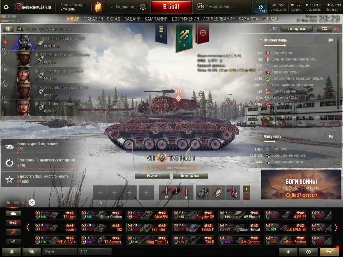343x257 pixels.
Task: Collapse the Живучесть characteristics section
Action: [271, 136]
